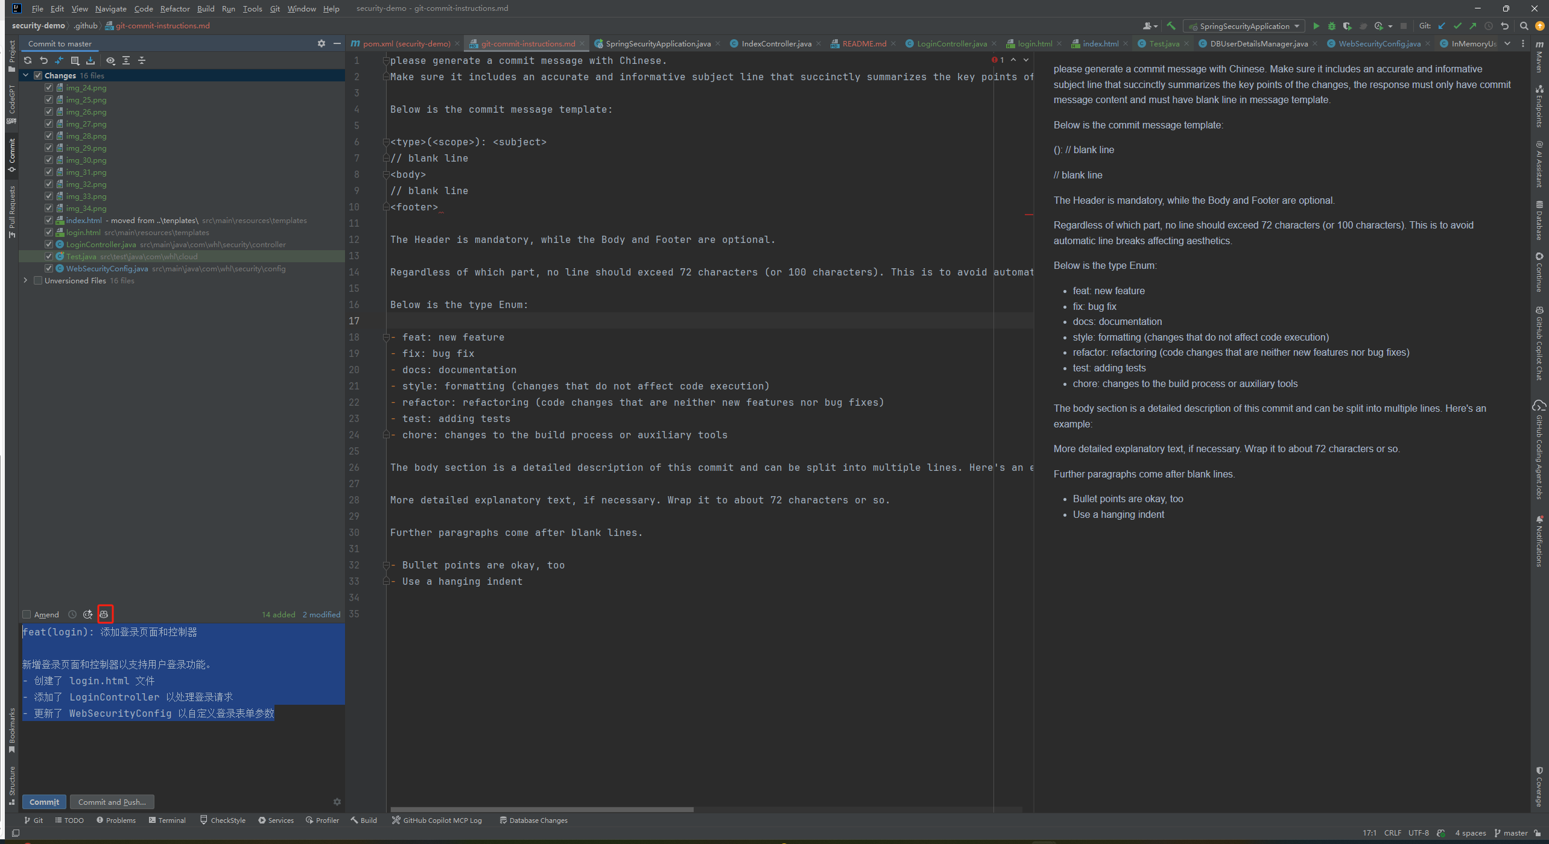Screen dimensions: 1549x844
Task: Uncheck the Test.java file checkbox
Action: tap(49, 256)
